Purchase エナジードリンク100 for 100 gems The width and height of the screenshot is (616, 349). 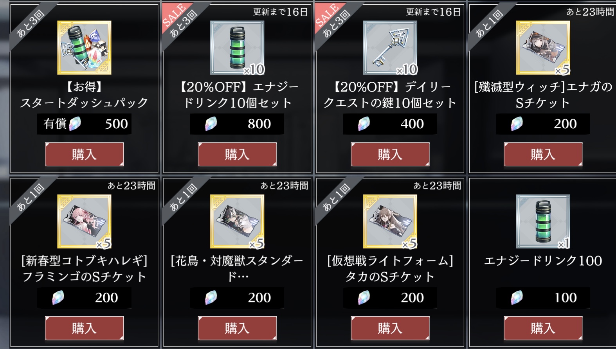coord(543,328)
